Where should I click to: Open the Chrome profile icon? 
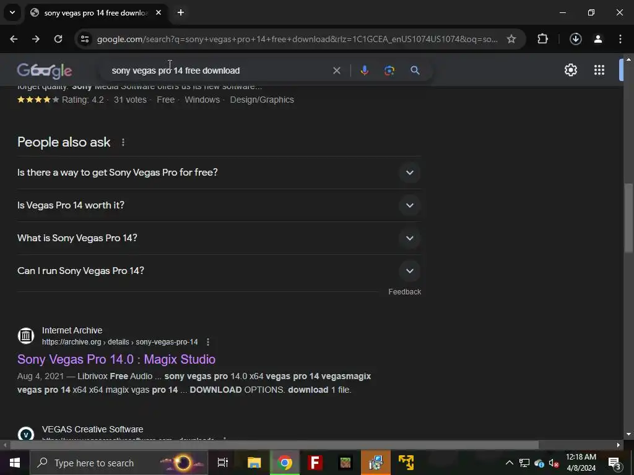[598, 39]
